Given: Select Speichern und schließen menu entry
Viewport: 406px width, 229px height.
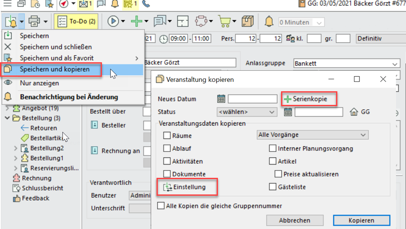Looking at the screenshot, I should point(55,47).
